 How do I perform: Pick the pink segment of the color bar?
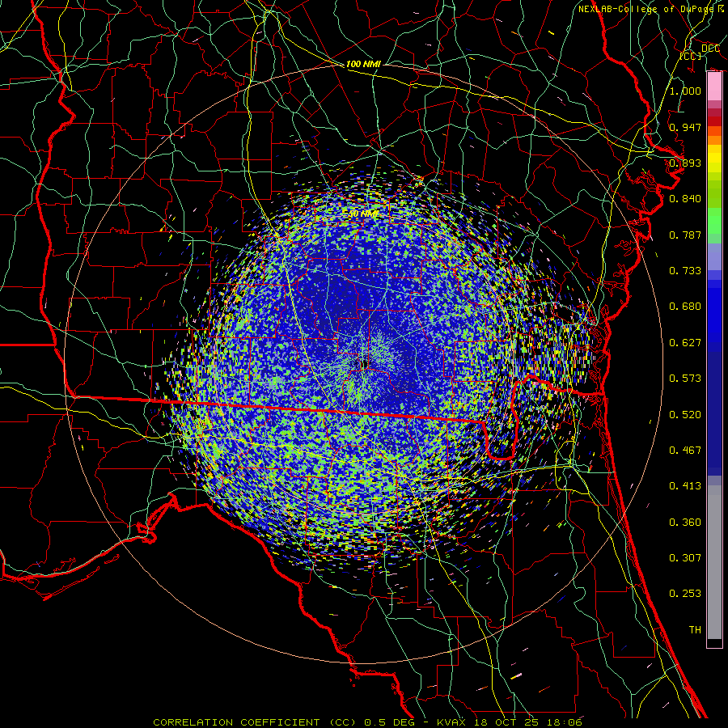tap(714, 87)
